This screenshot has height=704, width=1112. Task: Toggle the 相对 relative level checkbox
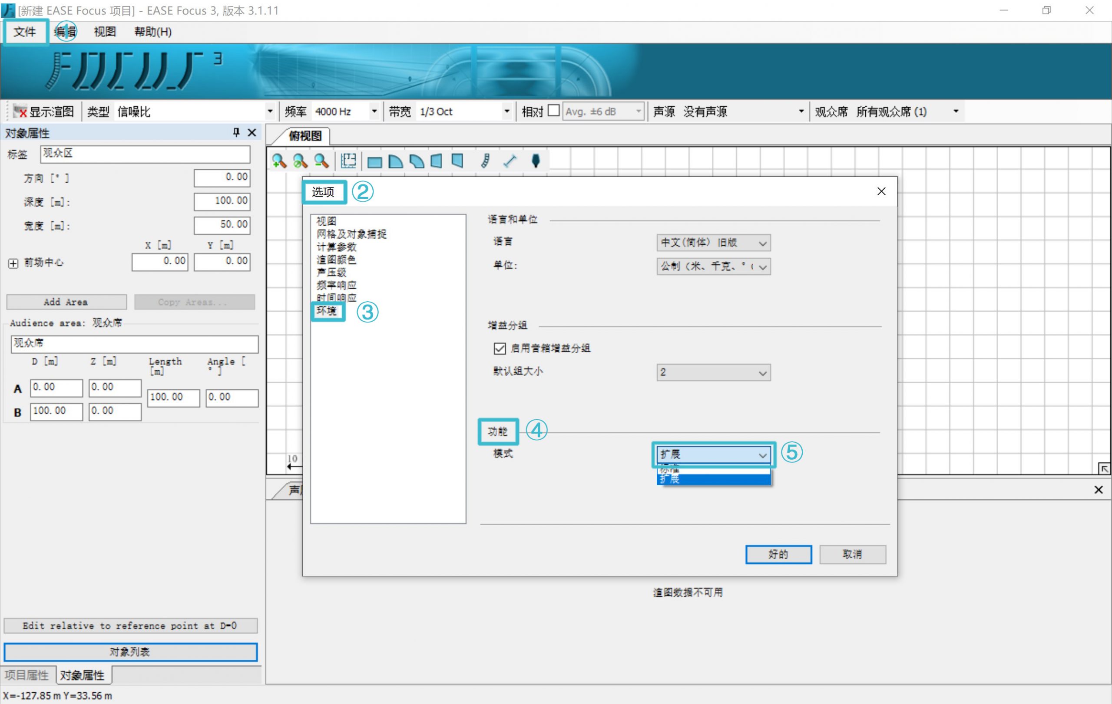tap(554, 111)
